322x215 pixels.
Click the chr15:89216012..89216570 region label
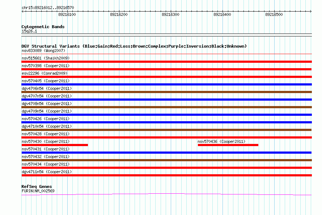tap(48, 8)
